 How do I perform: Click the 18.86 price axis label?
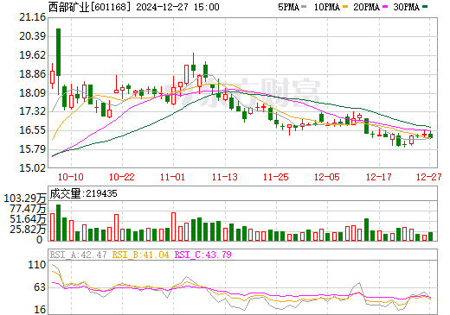click(x=33, y=74)
